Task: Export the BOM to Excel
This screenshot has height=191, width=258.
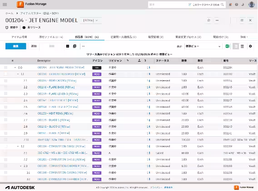Action: 228,47
